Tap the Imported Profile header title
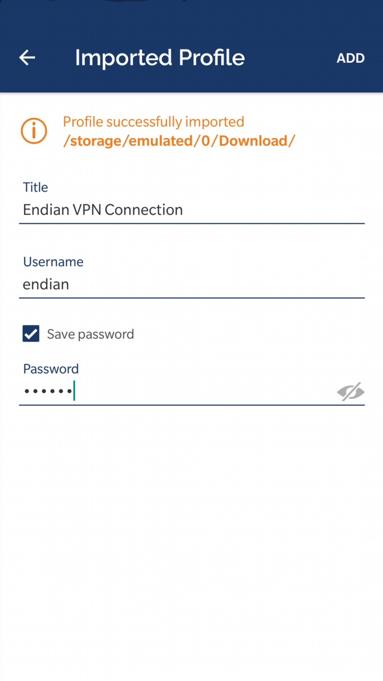The image size is (383, 681). tap(160, 58)
